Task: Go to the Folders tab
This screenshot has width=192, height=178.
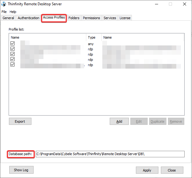Action: (74, 18)
